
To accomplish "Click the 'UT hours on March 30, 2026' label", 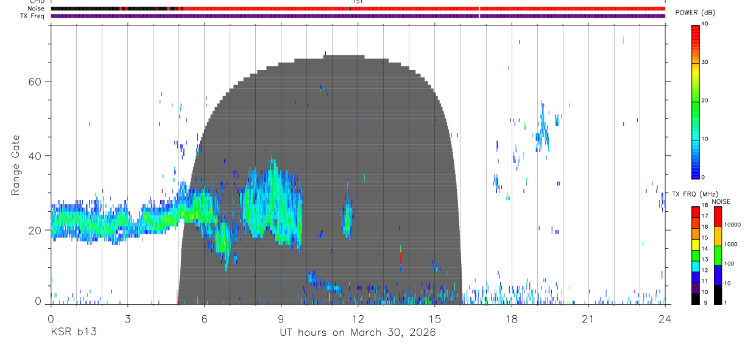I will point(358,333).
